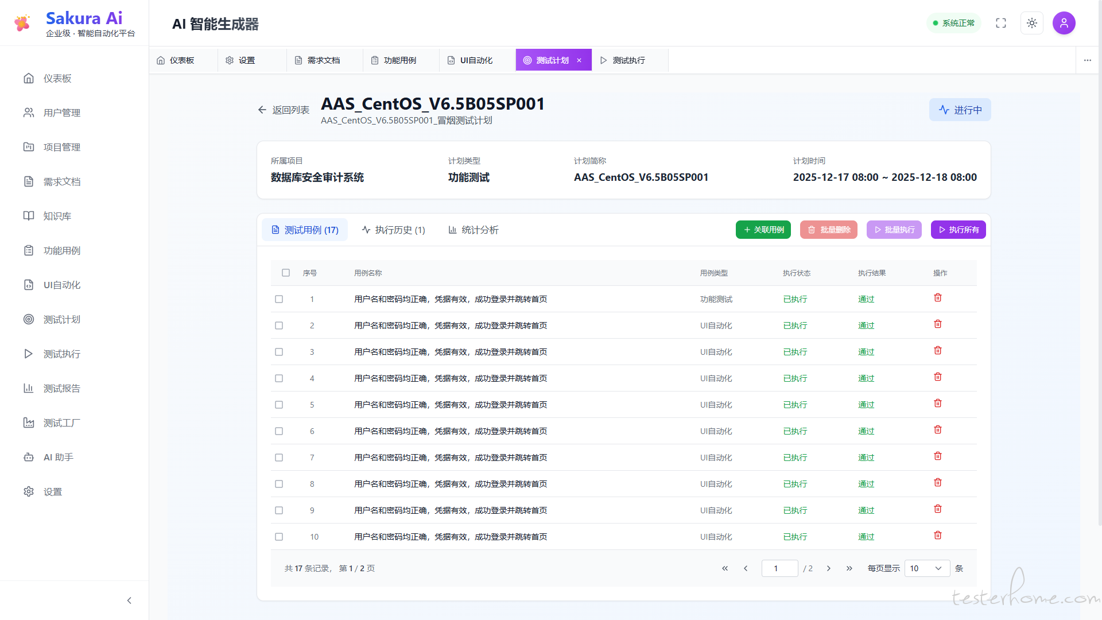This screenshot has height=620, width=1102.
Task: Open the user avatar icon
Action: 1064,23
